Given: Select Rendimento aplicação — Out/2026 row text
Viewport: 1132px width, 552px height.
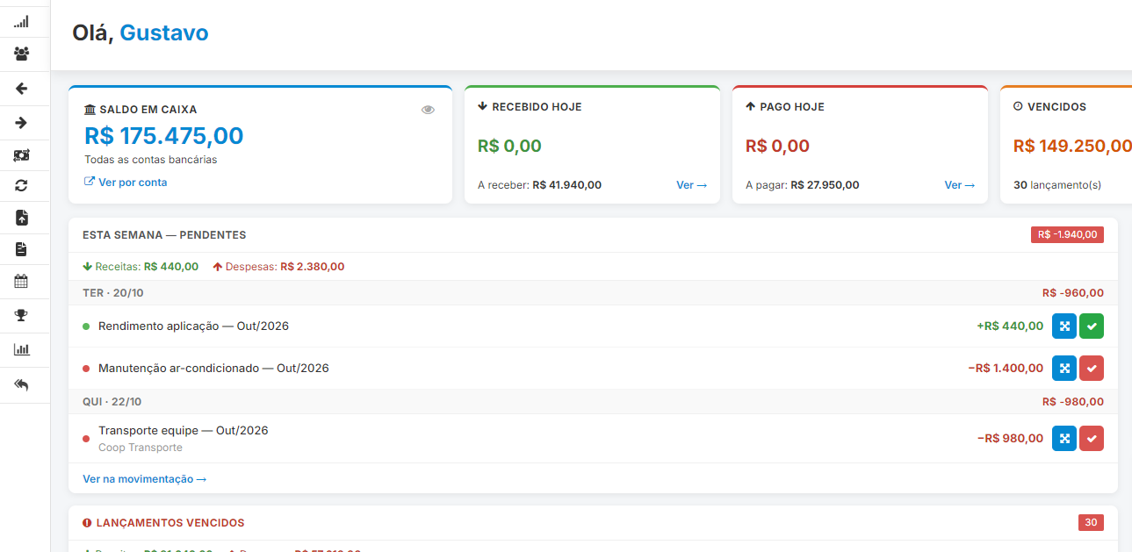Looking at the screenshot, I should 193,326.
